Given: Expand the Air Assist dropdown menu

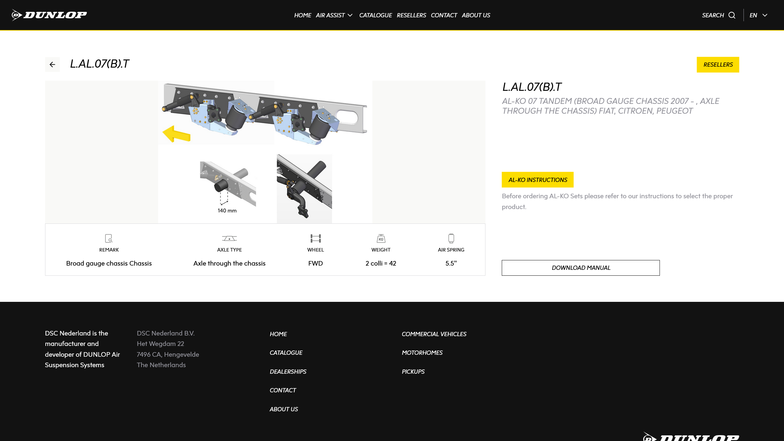Looking at the screenshot, I should [334, 15].
